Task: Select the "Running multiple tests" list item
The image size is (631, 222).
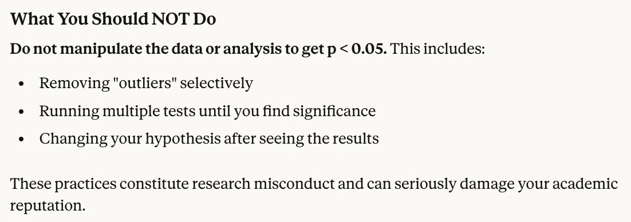Action: coord(207,111)
